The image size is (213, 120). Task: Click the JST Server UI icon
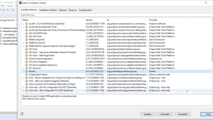(x=27, y=68)
